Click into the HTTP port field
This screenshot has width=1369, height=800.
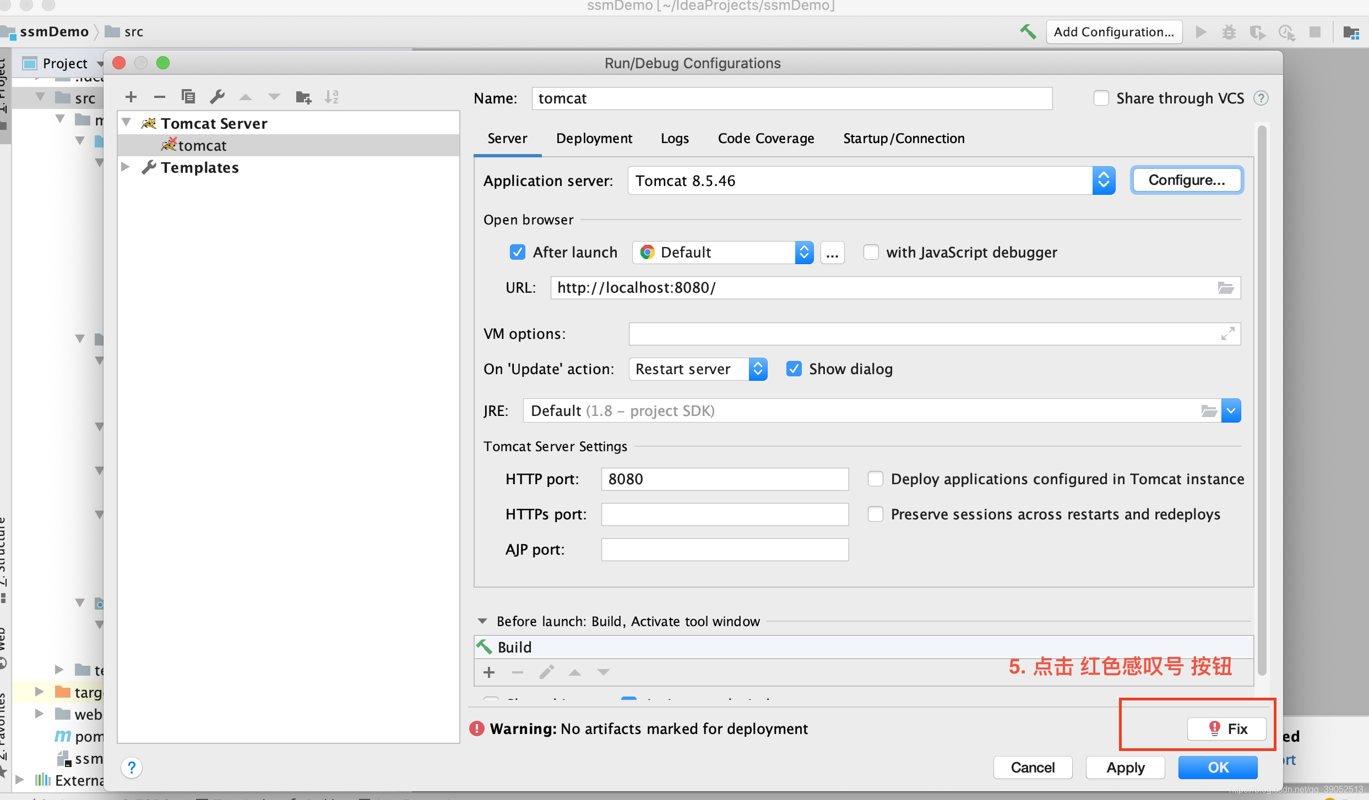tap(724, 479)
